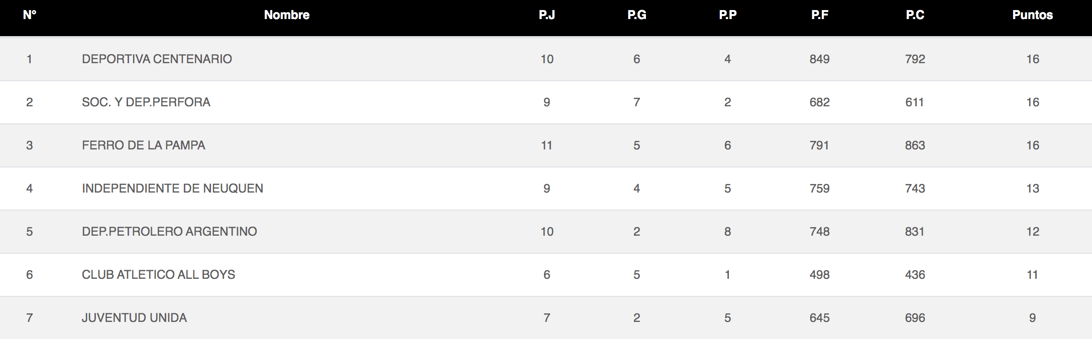Viewport: 1092px width, 344px height.
Task: Click JUVENTUD UNIDA team name
Action: (134, 318)
